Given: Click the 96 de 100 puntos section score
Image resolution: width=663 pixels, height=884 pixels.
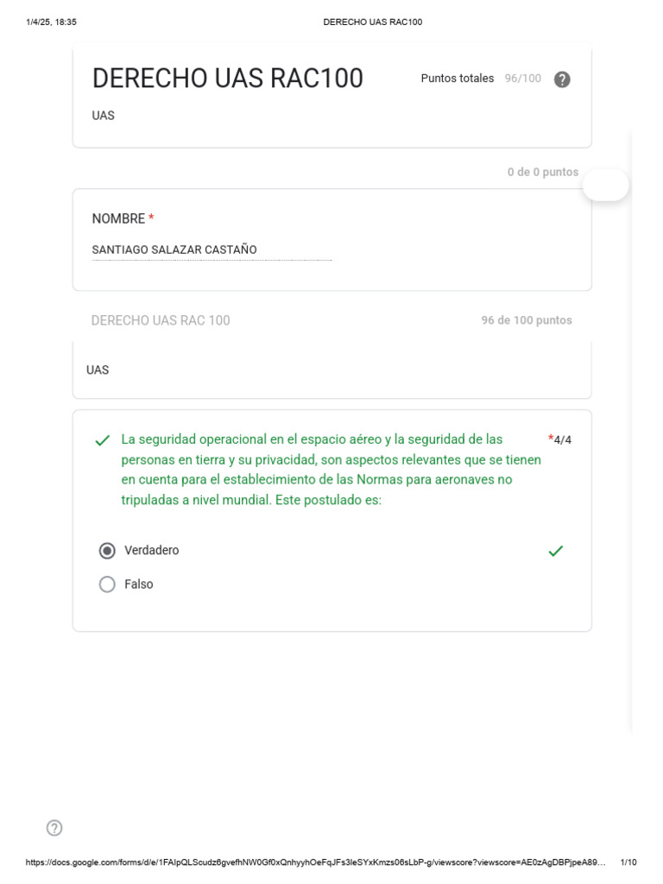Looking at the screenshot, I should pos(527,320).
